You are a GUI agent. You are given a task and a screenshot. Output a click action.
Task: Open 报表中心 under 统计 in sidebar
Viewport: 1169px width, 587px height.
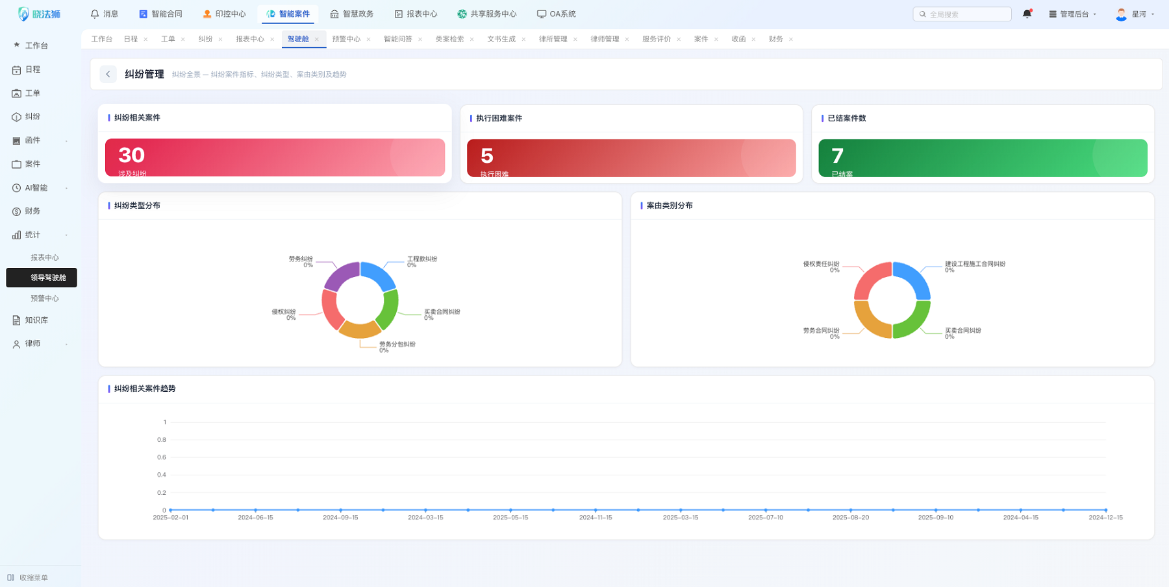[x=44, y=258]
